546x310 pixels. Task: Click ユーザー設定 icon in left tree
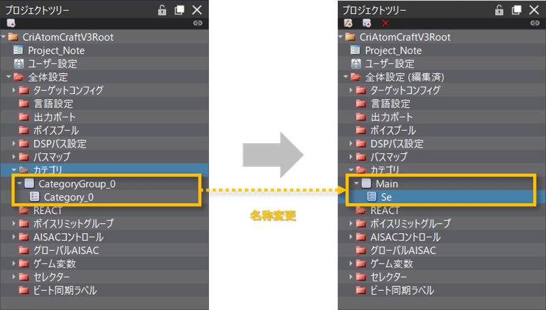click(x=18, y=63)
